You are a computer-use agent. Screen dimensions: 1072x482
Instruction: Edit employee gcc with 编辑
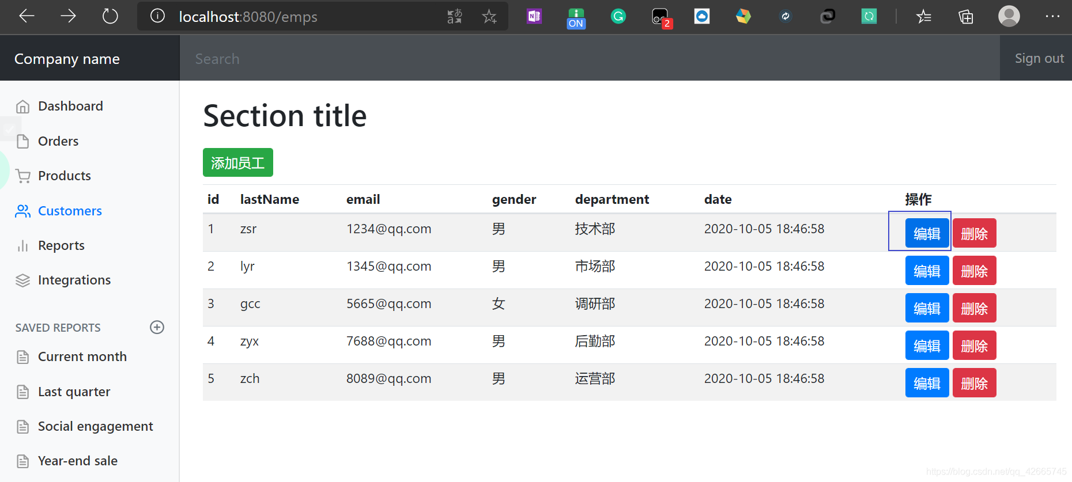coord(927,308)
